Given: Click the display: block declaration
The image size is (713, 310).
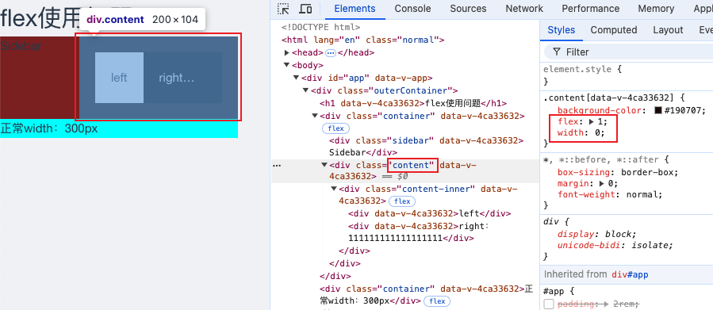Looking at the screenshot, I should [596, 234].
